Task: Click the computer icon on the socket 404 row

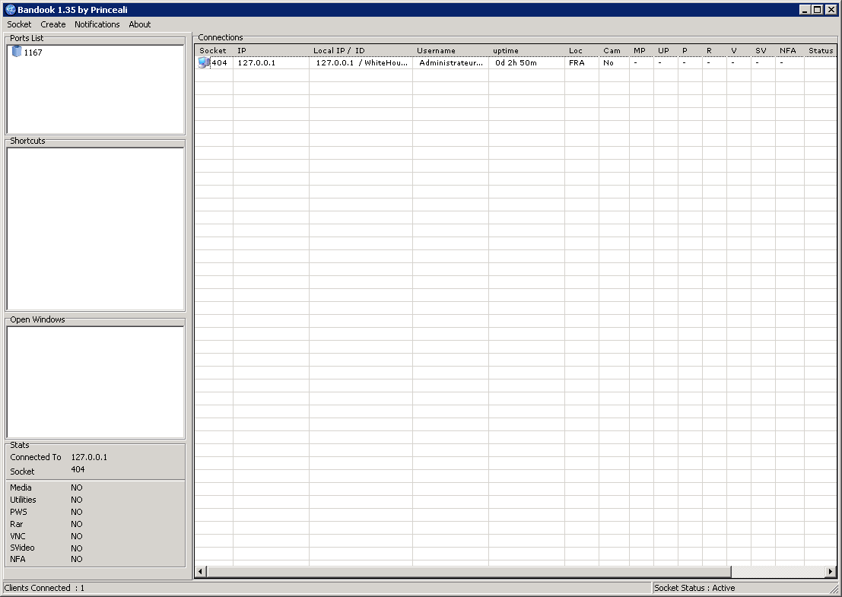Action: pos(203,63)
